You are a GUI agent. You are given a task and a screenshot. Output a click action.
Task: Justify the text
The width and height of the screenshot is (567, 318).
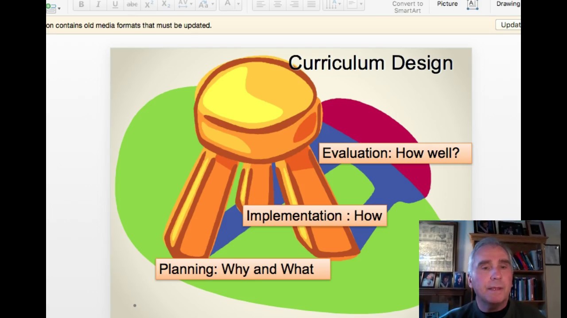click(311, 4)
